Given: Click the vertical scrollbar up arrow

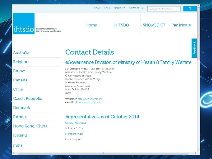Looking at the screenshot, I should 198,6.
